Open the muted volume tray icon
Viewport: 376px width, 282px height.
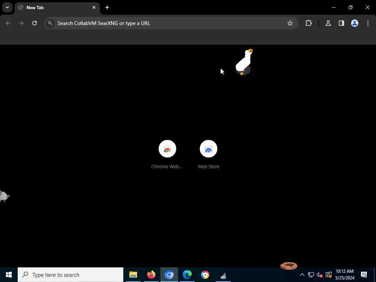(x=320, y=275)
